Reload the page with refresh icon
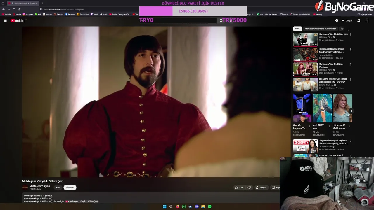374x210 pixels. (14, 9)
